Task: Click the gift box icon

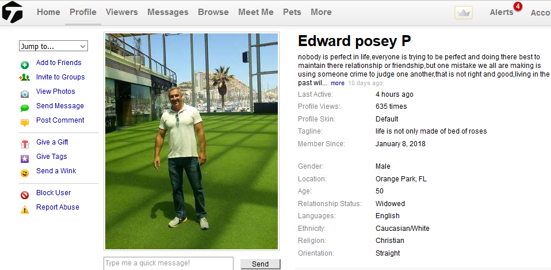Action: 25,144
